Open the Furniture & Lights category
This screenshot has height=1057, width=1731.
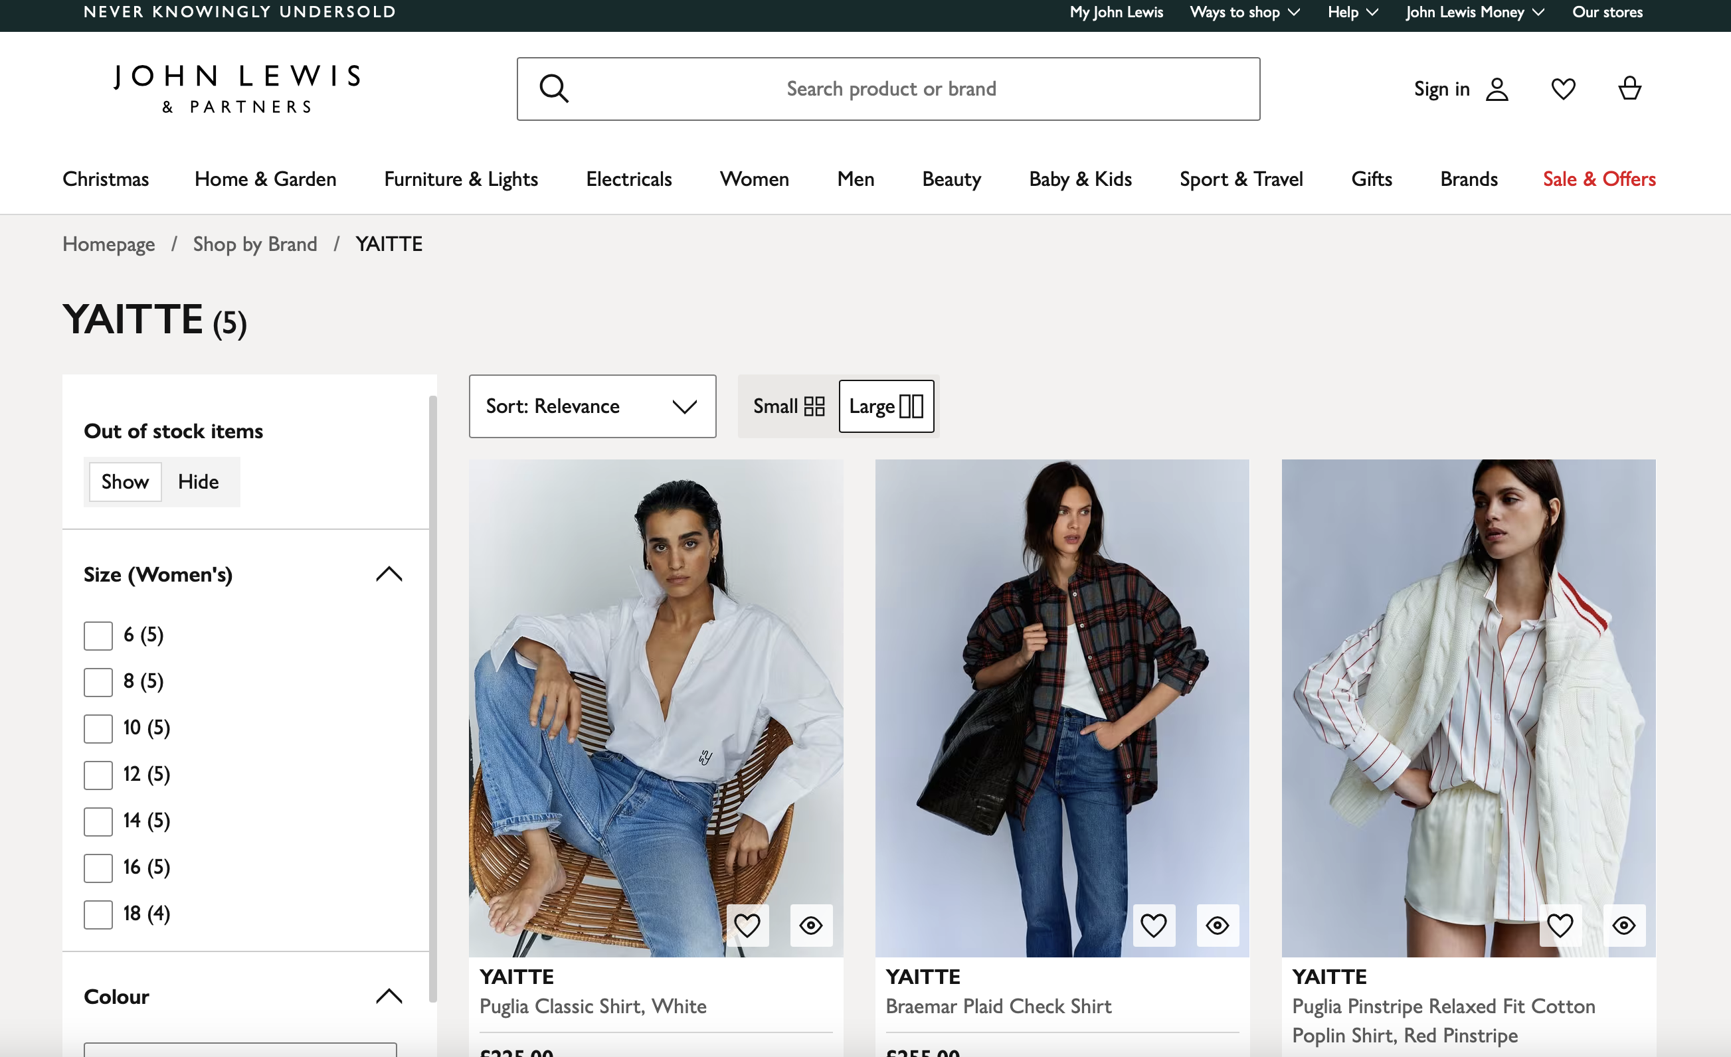point(461,179)
